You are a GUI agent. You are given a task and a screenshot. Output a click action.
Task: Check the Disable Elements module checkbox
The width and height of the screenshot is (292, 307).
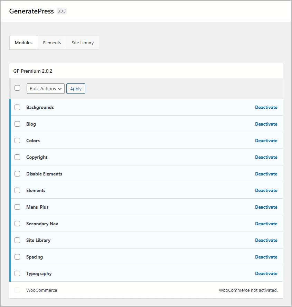pyautogui.click(x=17, y=174)
